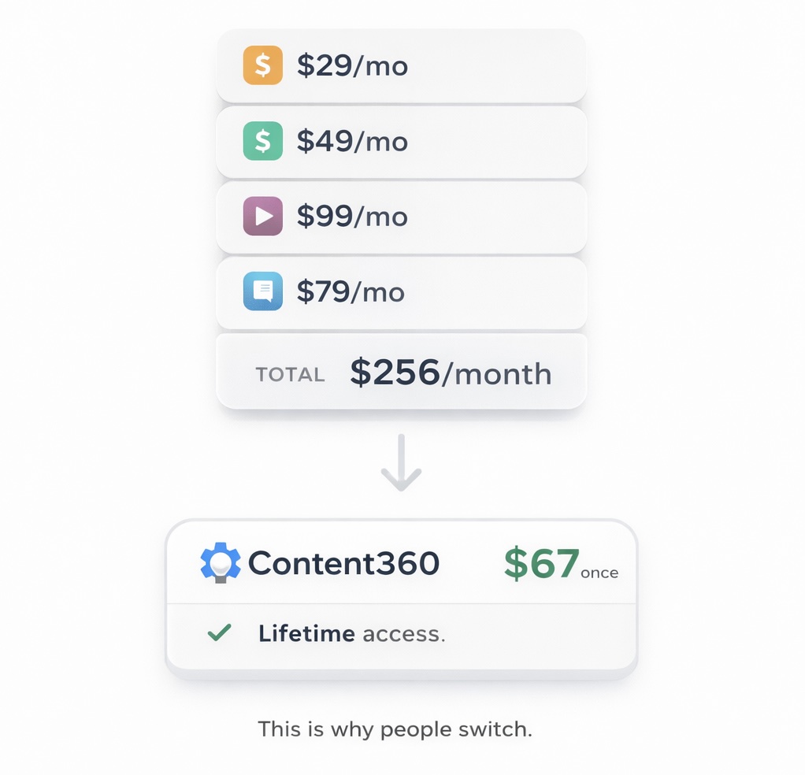Click the $256/month total amount
805x775 pixels.
pyautogui.click(x=451, y=373)
